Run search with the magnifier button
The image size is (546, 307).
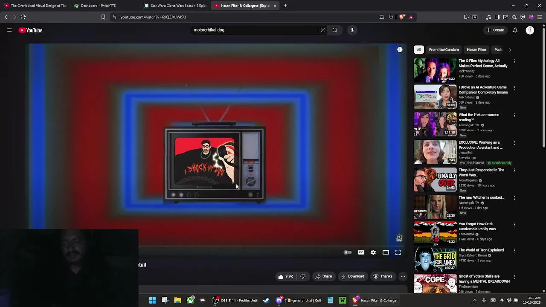[335, 30]
